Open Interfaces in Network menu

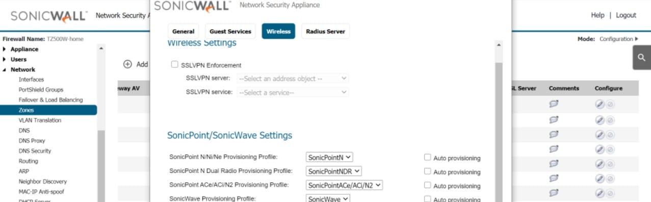[x=31, y=80]
